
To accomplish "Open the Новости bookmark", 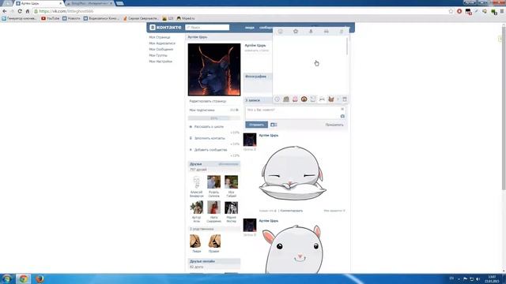I will click(x=71, y=18).
